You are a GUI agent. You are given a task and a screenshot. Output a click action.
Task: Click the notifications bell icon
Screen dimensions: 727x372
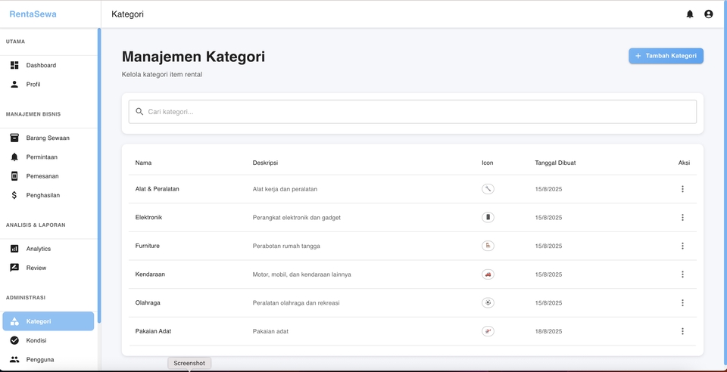pyautogui.click(x=690, y=14)
